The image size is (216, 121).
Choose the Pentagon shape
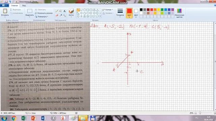click(85, 13)
